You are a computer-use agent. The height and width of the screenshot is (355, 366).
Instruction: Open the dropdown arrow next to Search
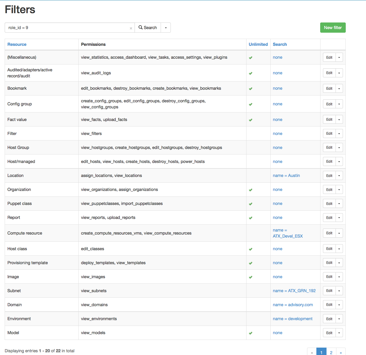pyautogui.click(x=166, y=28)
